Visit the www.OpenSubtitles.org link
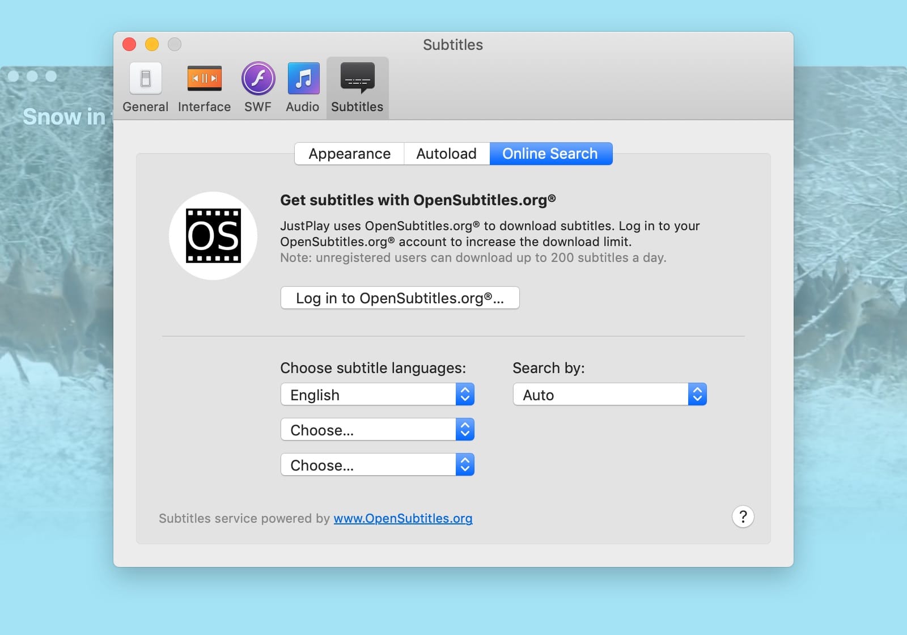This screenshot has width=907, height=635. (x=403, y=518)
